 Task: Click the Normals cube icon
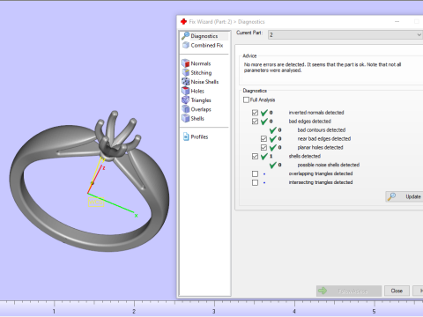186,63
